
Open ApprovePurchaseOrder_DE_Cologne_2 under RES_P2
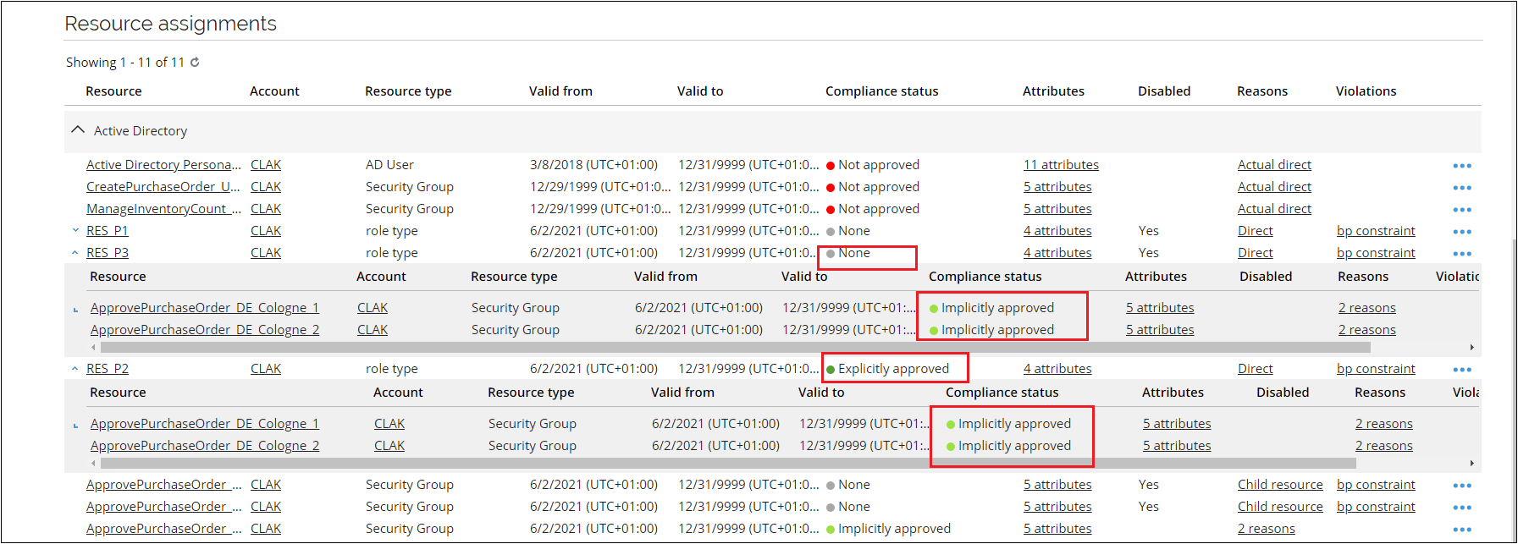tap(205, 446)
